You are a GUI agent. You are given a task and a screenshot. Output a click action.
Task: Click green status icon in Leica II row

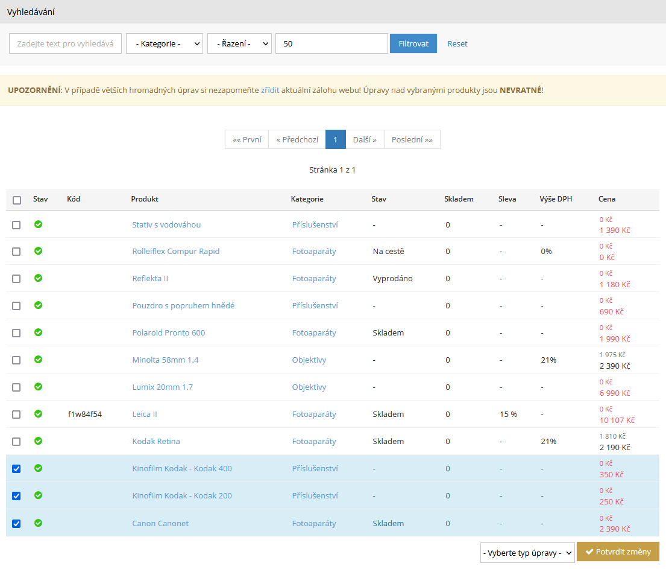38,414
